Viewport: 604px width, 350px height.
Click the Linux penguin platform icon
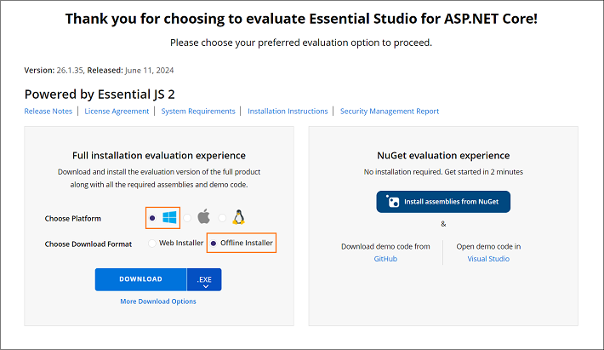(x=238, y=218)
